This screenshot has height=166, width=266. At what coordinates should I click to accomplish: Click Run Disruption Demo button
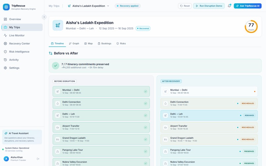(x=209, y=6)
